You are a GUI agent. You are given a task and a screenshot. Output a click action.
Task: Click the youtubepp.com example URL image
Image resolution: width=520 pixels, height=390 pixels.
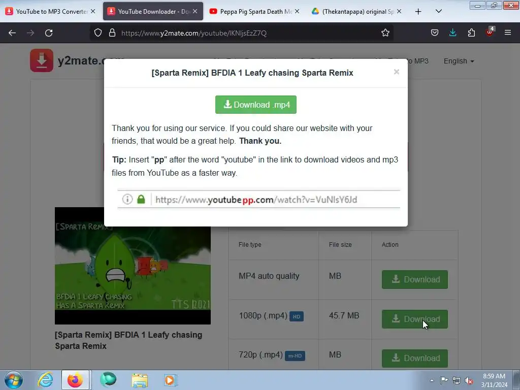click(258, 199)
